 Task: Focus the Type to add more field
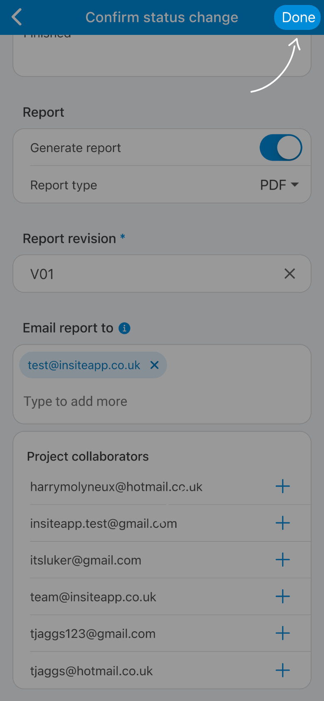[162, 402]
